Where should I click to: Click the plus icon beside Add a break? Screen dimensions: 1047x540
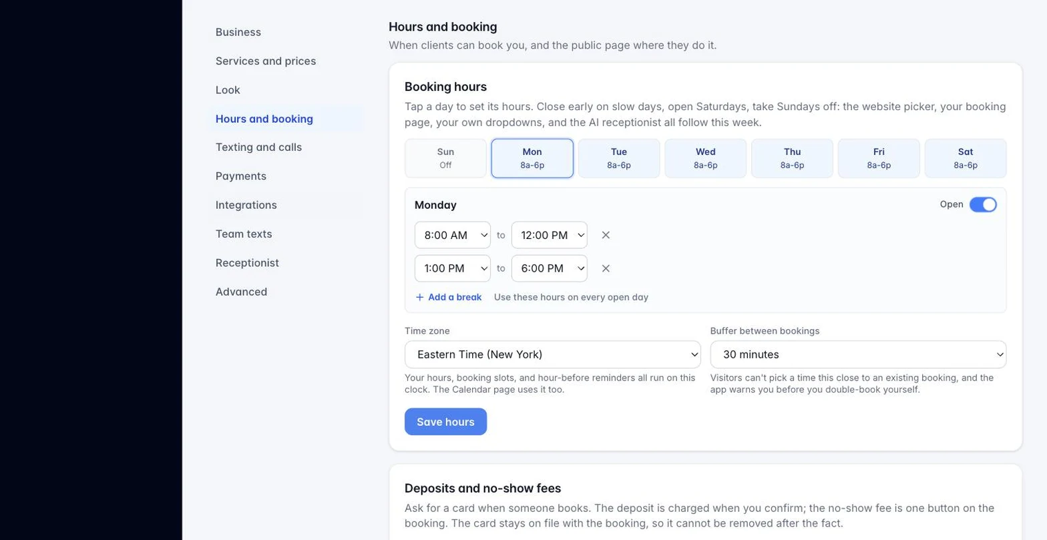pos(419,297)
